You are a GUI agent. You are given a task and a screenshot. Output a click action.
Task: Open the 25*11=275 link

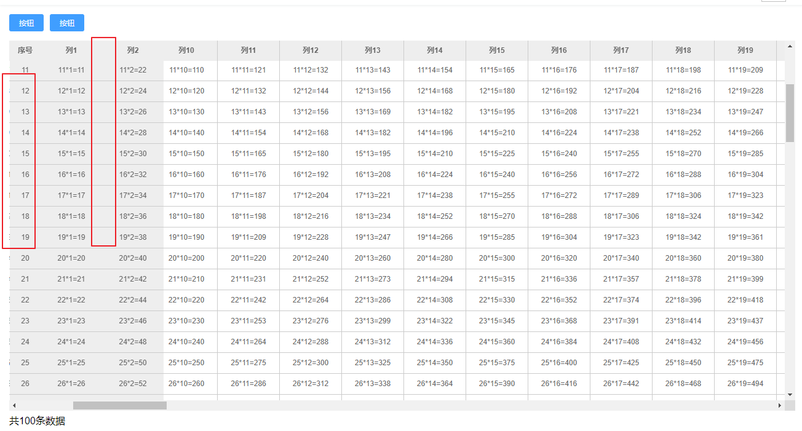[248, 362]
